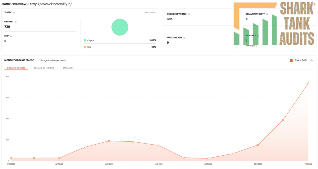Click the organic traffic value 738
Image resolution: width=318 pixels, height=169 pixels.
7,27
